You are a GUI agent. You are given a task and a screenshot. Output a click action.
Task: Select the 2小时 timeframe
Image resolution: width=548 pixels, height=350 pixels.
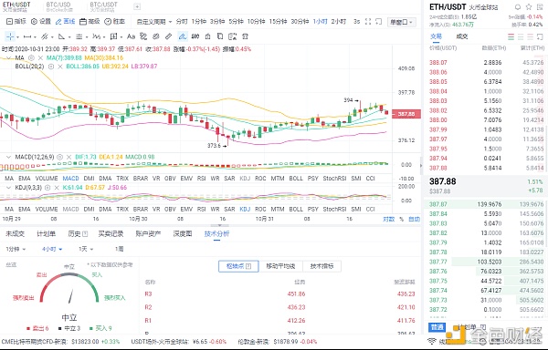pos(338,22)
